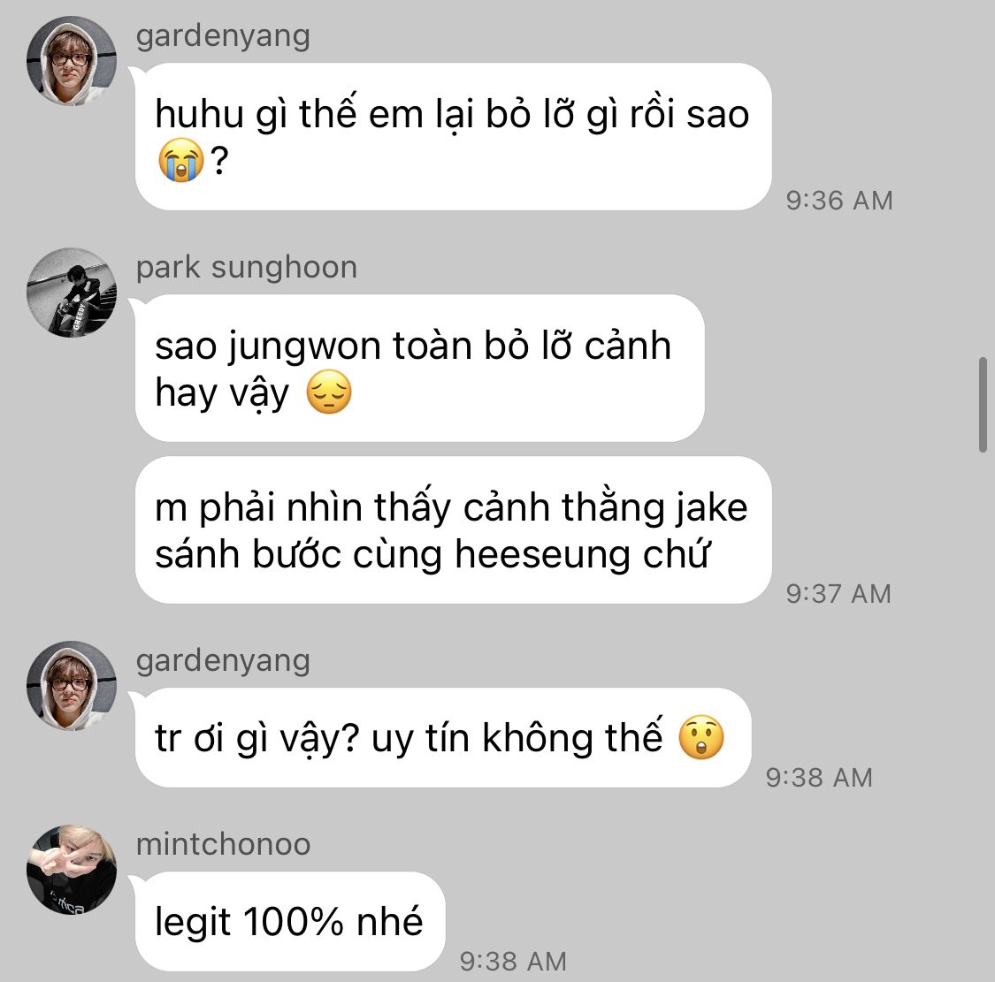995x982 pixels.
Task: Select the 'gardenyang' name above the 'tr ơi' message
Action: tap(223, 660)
